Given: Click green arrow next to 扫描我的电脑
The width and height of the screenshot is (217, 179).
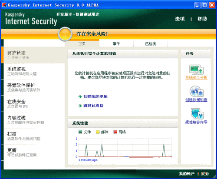Looking at the screenshot, I should tap(80, 96).
